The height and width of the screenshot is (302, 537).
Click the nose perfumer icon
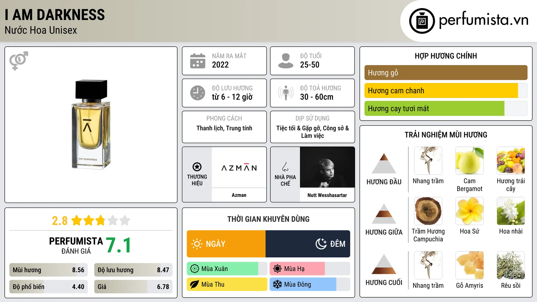(285, 167)
